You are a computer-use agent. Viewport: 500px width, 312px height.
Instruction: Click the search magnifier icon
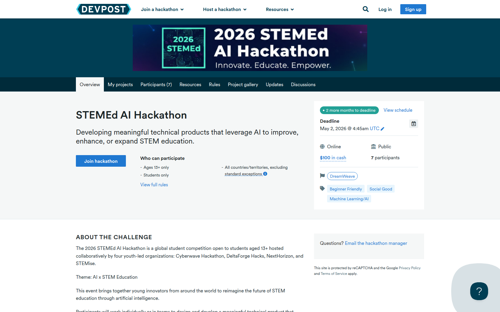(x=365, y=9)
